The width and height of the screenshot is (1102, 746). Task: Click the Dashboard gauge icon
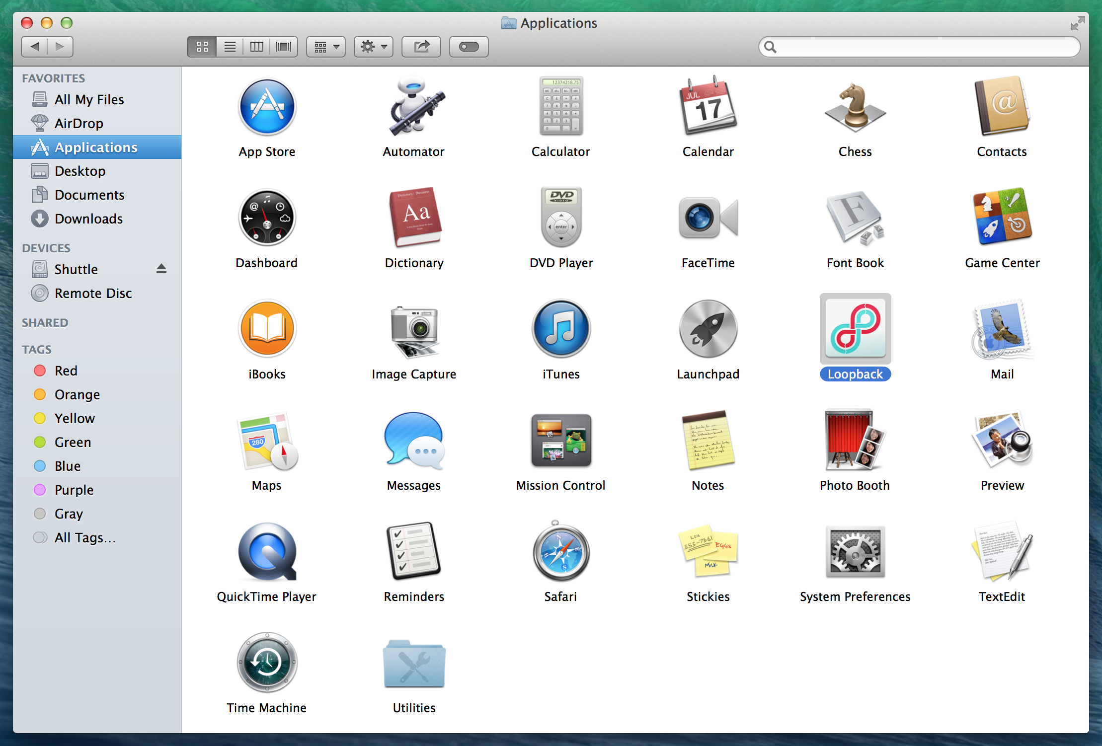(x=267, y=218)
